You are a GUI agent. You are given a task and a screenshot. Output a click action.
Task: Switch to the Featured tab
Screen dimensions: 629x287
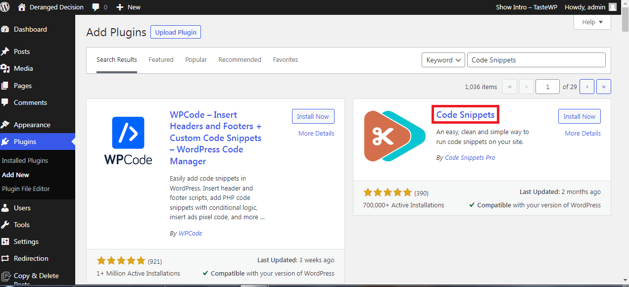click(x=161, y=60)
